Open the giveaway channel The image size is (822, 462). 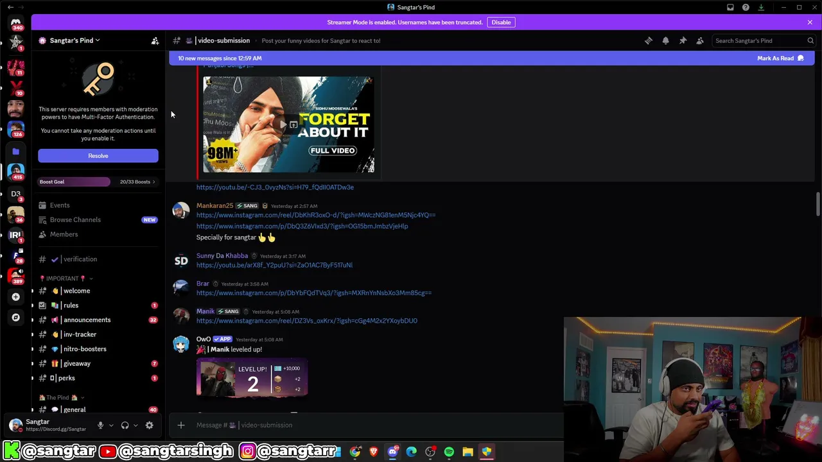tap(98, 363)
